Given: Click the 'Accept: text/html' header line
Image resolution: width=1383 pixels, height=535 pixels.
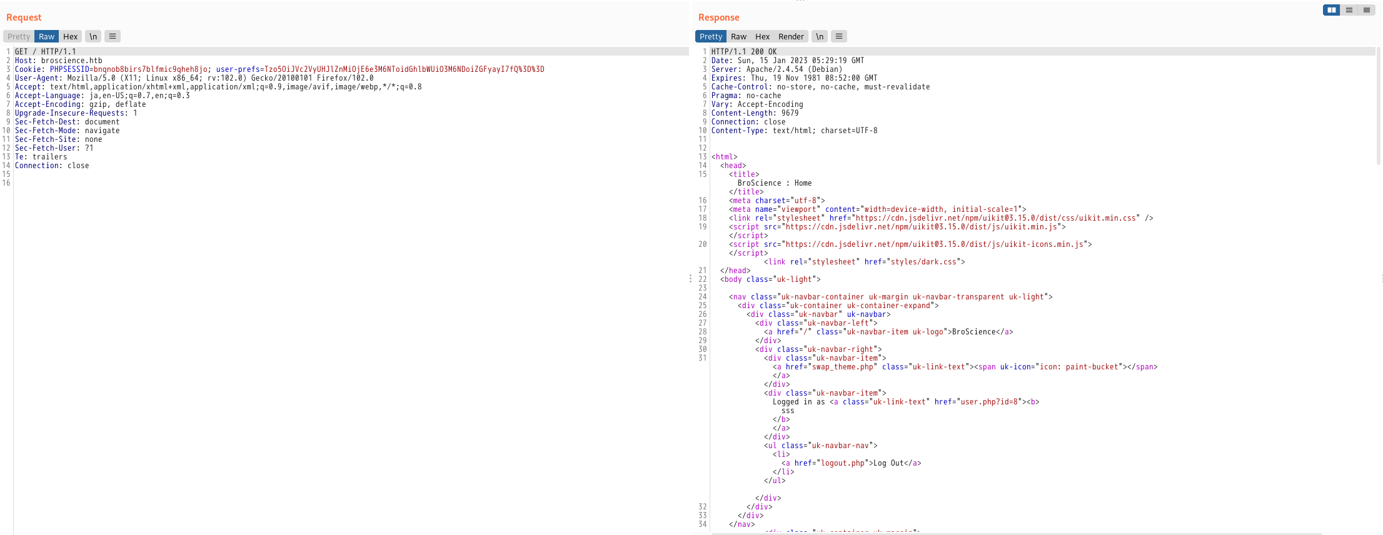Looking at the screenshot, I should 218,87.
